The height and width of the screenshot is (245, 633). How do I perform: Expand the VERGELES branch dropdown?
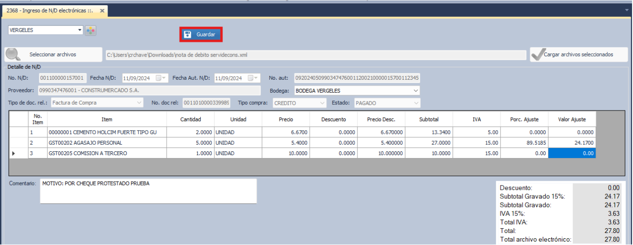pyautogui.click(x=80, y=30)
